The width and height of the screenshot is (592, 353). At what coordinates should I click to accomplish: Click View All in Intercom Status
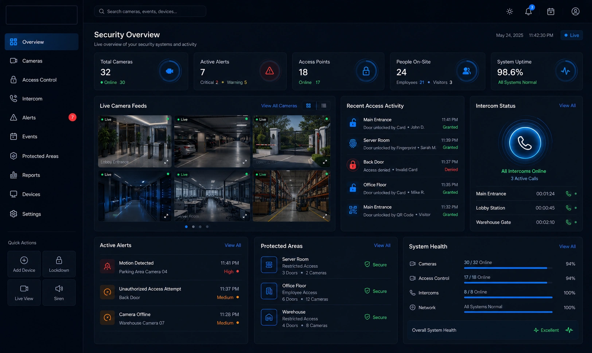click(x=568, y=106)
